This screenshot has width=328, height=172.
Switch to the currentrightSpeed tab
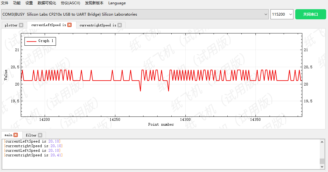(98, 25)
